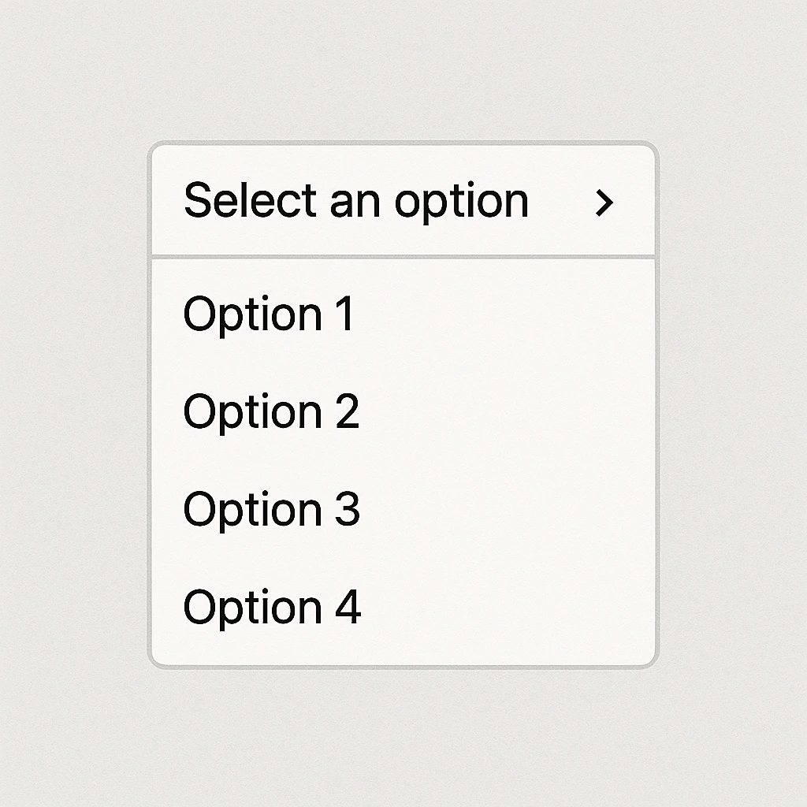This screenshot has width=807, height=807.
Task: Toggle the dropdown using the chevron icon
Action: (x=604, y=203)
